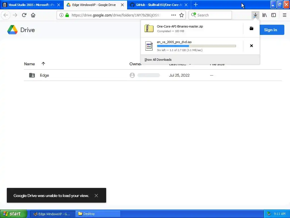Click the 9:11 AM taskbar clock

point(280,214)
